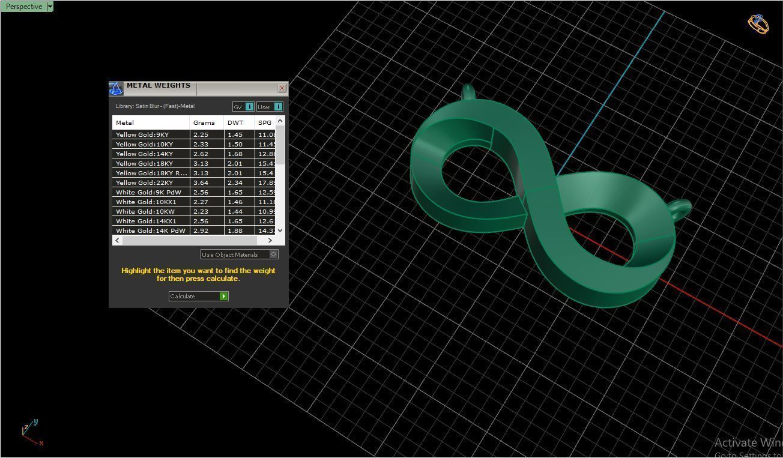Click the metal list scroll up arrow
The image size is (783, 458).
[280, 121]
